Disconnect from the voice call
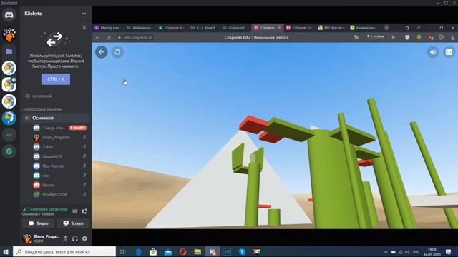 (84, 211)
